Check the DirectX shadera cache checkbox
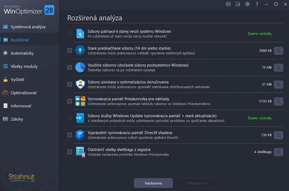Screen dimensions: 289x191 (70, 135)
